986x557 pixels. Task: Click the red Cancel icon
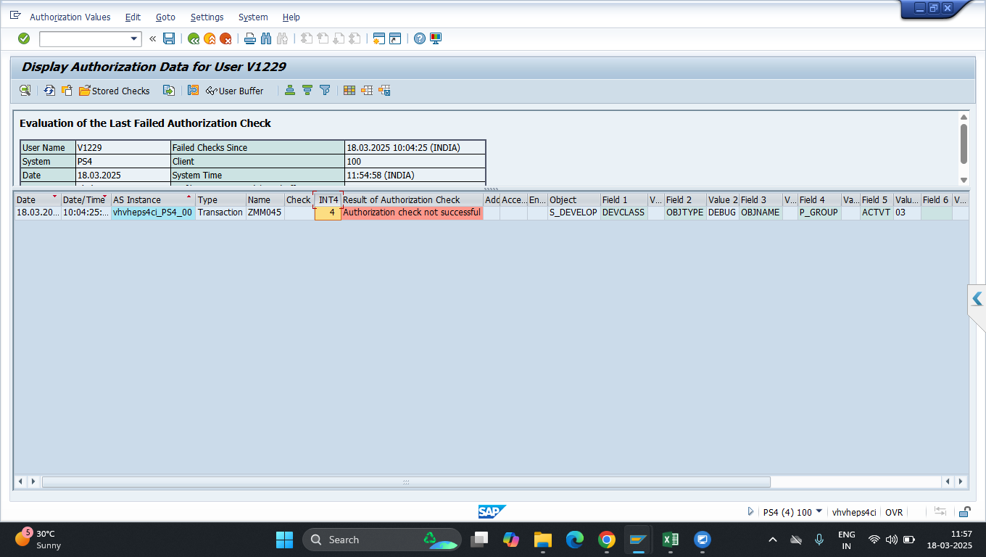click(x=225, y=38)
